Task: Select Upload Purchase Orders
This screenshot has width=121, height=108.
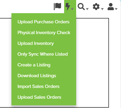Action: pos(43,22)
